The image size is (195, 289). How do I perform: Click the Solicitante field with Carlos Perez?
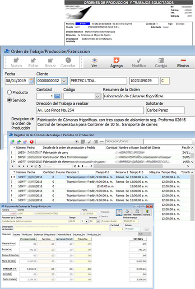click(165, 110)
